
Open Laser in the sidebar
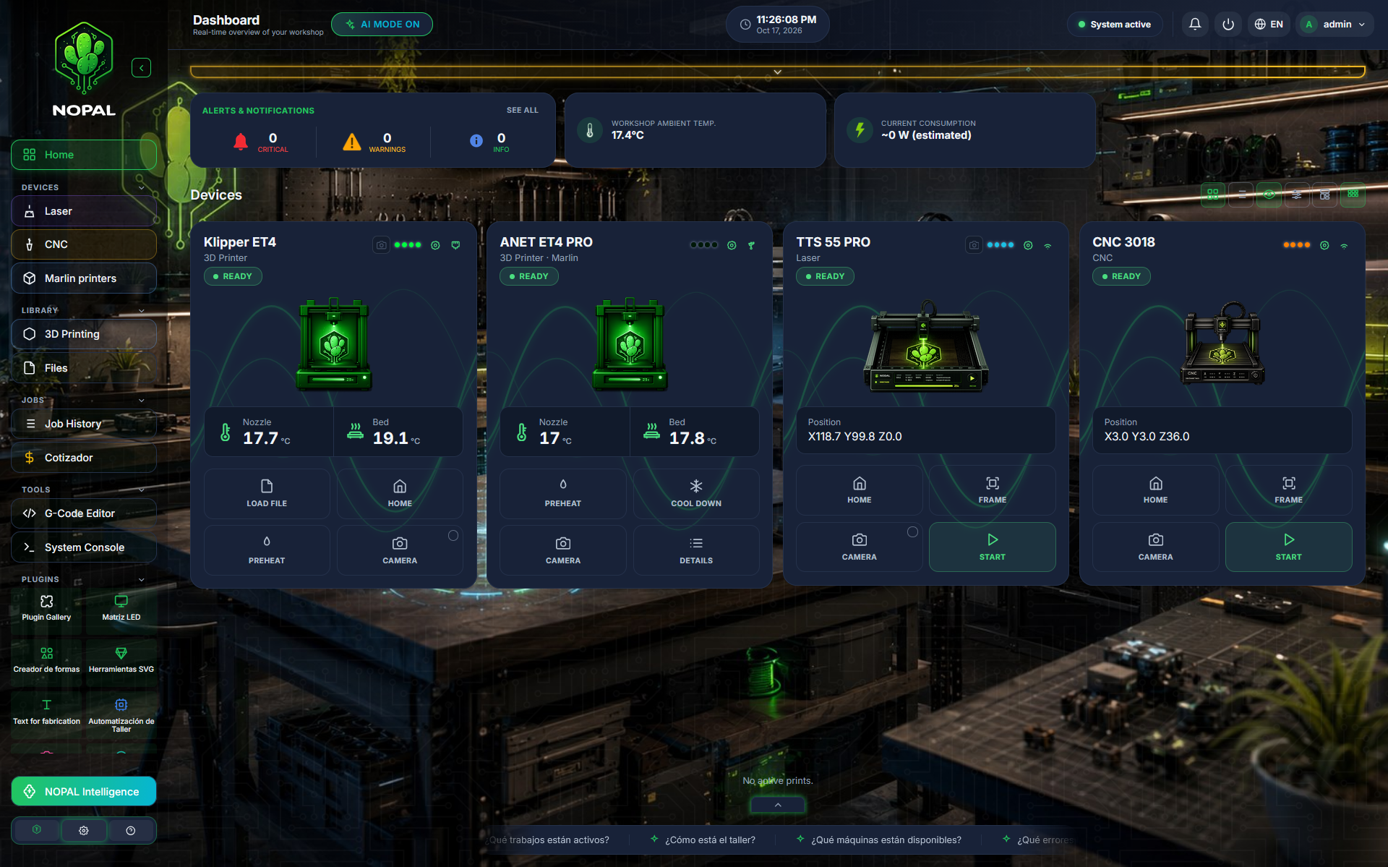[x=84, y=211]
